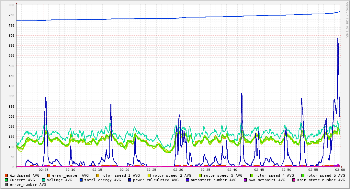Viewport: 350px width, 189px height.
Task: Select the 'voltage AVG' legend label
Action: pos(60,180)
